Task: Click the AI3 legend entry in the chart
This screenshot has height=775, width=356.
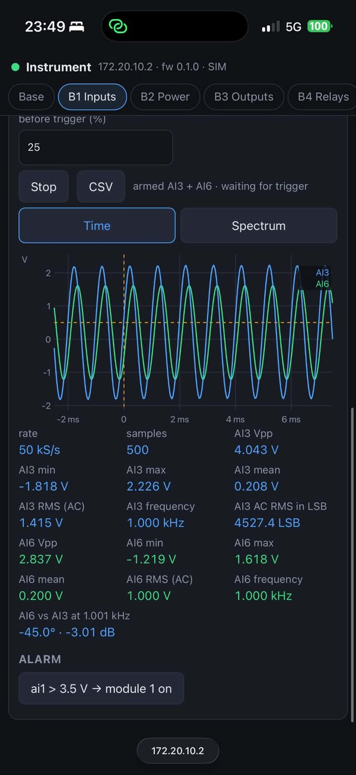Action: tap(322, 272)
